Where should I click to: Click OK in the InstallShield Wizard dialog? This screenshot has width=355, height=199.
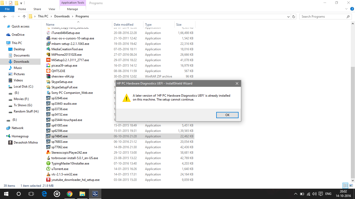[227, 115]
